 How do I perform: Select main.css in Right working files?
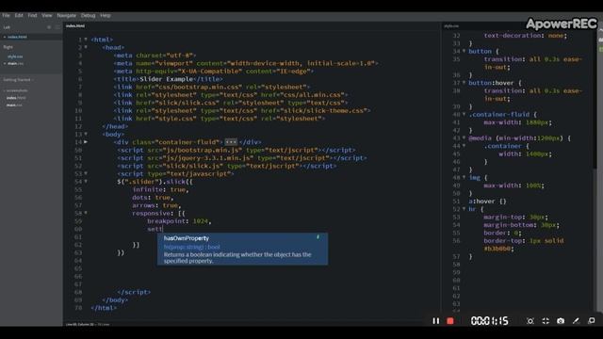click(x=16, y=63)
